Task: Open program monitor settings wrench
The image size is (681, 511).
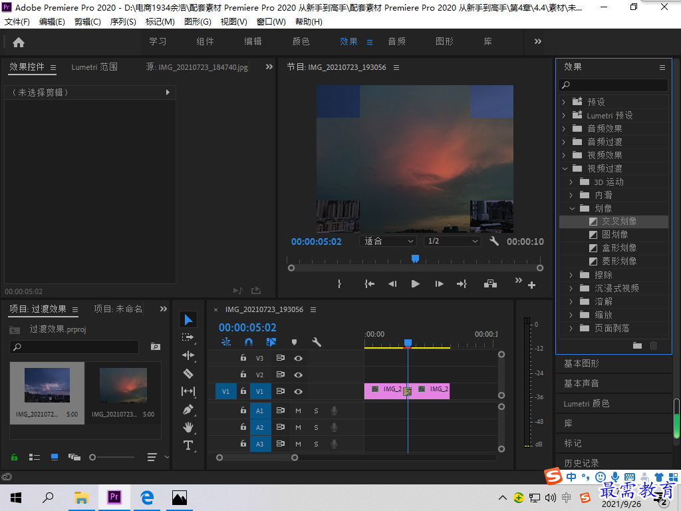Action: (494, 241)
